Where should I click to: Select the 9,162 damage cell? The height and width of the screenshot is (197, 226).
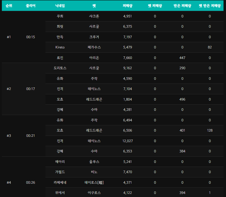(128, 68)
